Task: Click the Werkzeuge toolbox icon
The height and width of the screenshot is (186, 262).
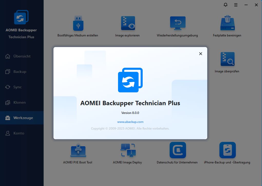Action: [x=8, y=118]
